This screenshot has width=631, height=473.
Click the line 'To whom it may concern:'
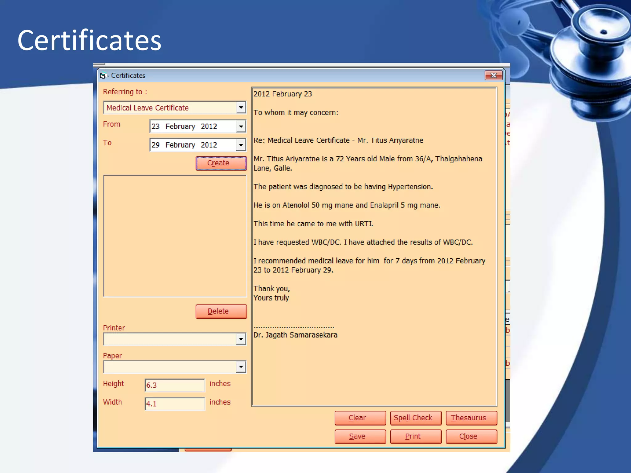click(x=296, y=112)
